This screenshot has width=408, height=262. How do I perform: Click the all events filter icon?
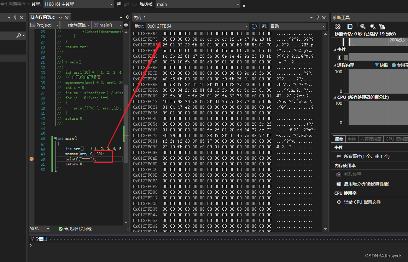point(339,156)
